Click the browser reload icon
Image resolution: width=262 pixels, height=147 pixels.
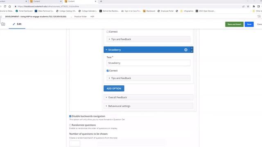pos(5,7)
